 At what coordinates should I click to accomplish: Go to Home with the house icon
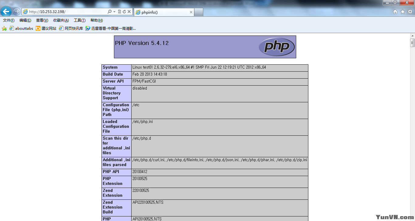coord(395,12)
